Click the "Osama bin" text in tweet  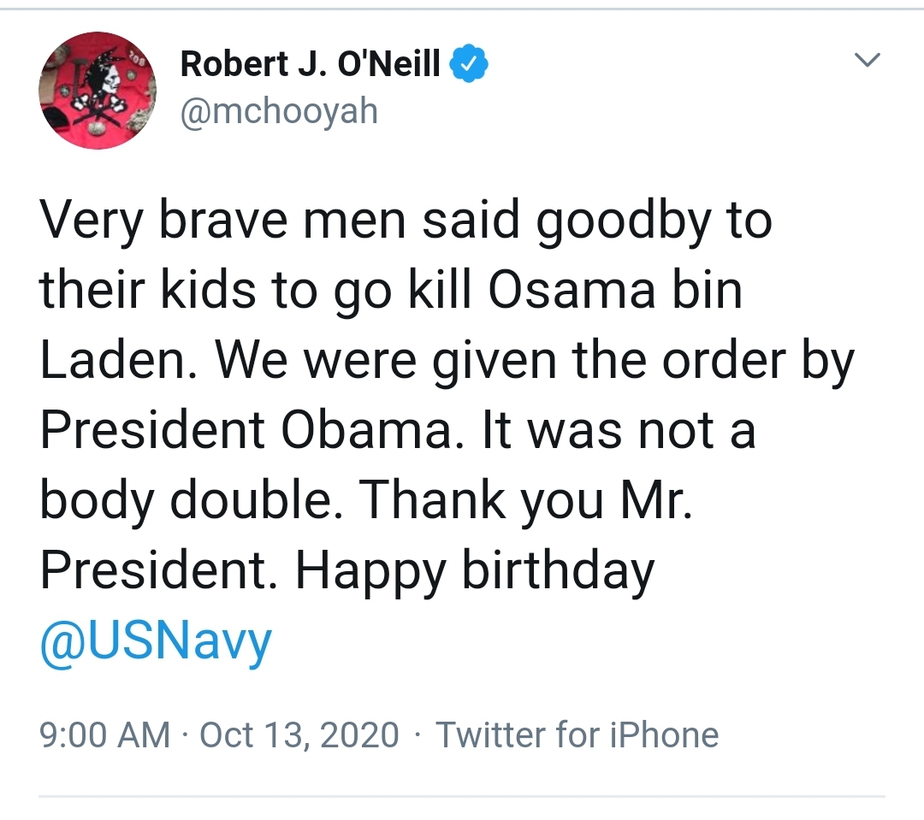615,290
